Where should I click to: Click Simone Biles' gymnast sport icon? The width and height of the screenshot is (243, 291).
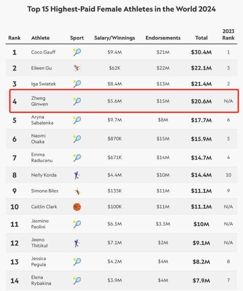[x=77, y=191]
